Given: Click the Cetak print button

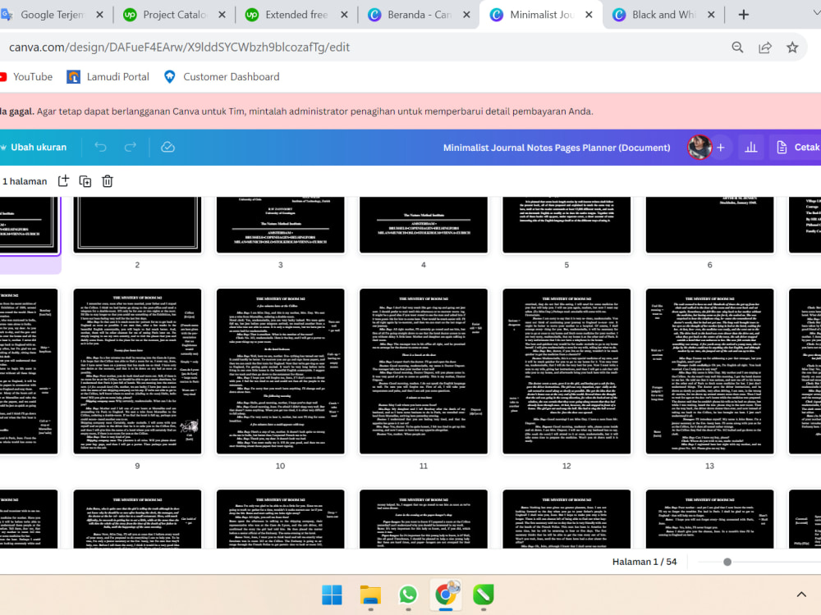Looking at the screenshot, I should 798,148.
